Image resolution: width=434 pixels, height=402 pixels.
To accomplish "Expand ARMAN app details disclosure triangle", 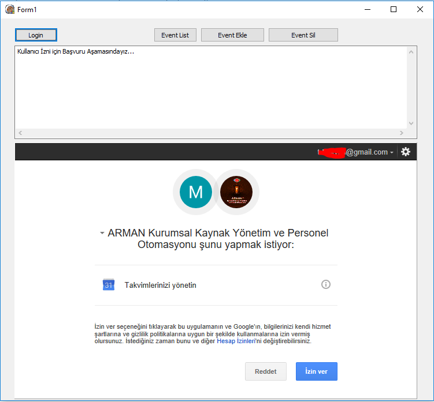I will 102,233.
